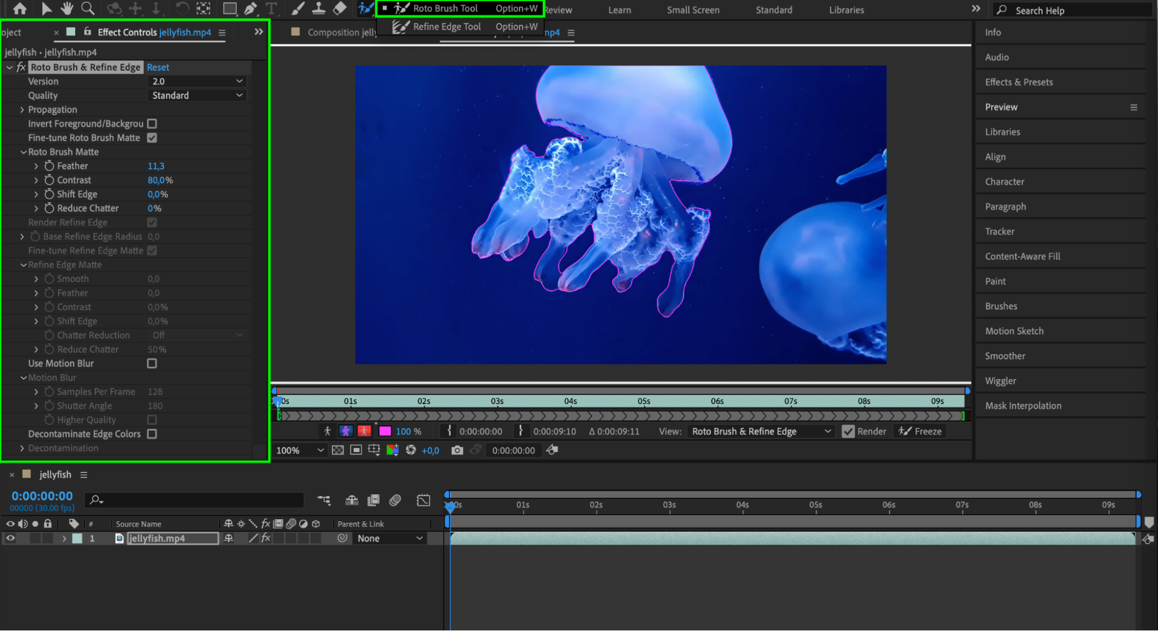The image size is (1158, 631).
Task: Select the Zoom magnifier tool
Action: (x=87, y=8)
